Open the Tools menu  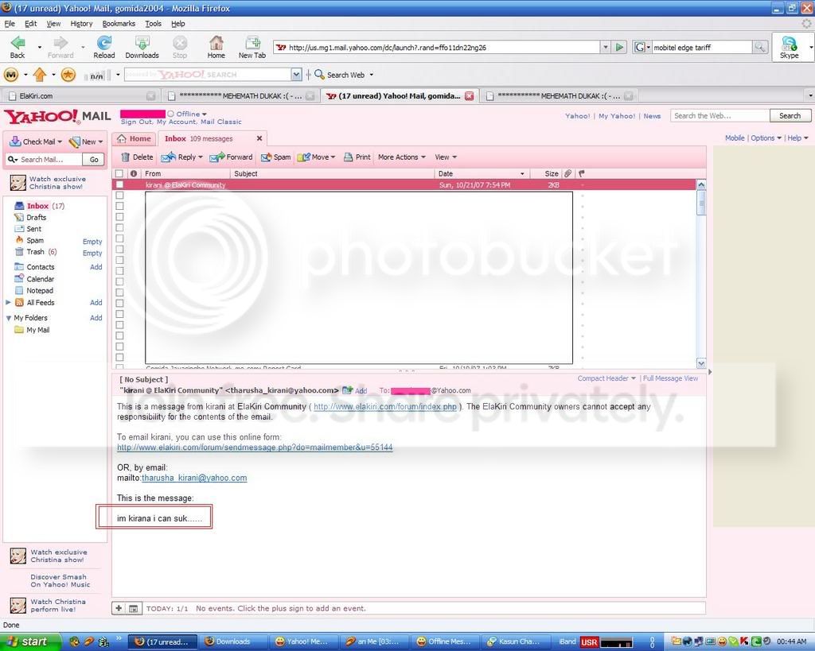coord(153,24)
